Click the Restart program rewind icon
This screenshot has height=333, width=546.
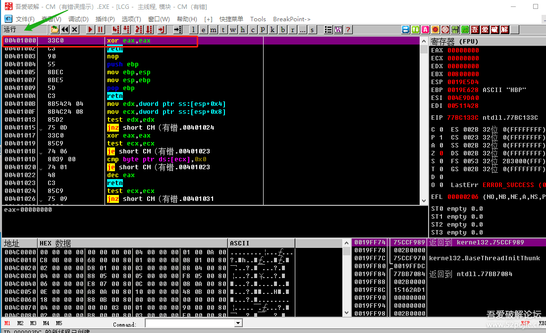click(64, 30)
